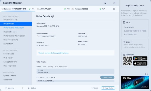Go to previous banner arrow
This screenshot has width=151, height=91.
[145, 74]
